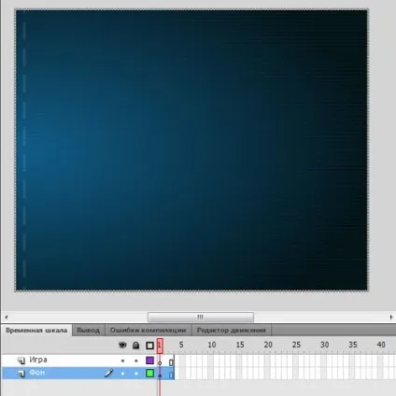Click the green outline color swatch of Фон
This screenshot has height=396, width=396.
[x=150, y=374]
